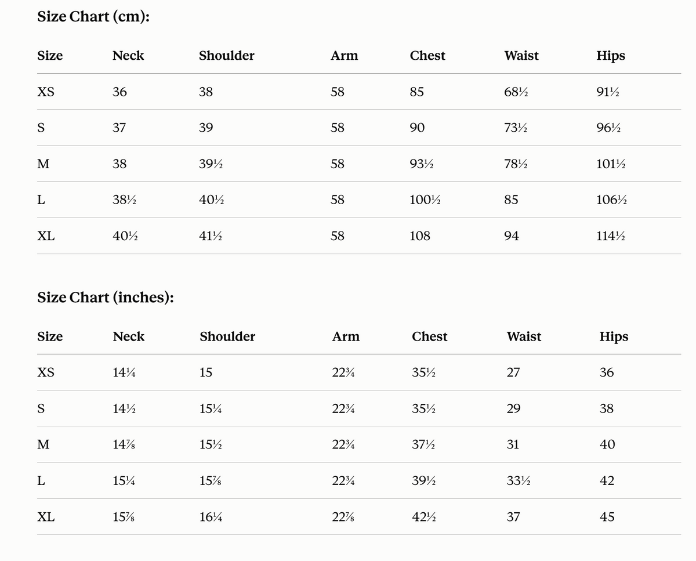Select the 22⅞ arm value in inches
This screenshot has width=696, height=561.
(x=343, y=517)
